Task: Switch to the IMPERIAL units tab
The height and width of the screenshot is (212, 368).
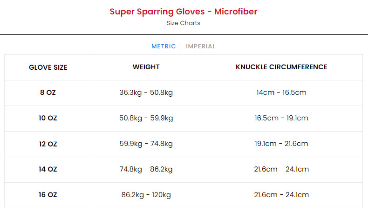Action: coord(200,46)
